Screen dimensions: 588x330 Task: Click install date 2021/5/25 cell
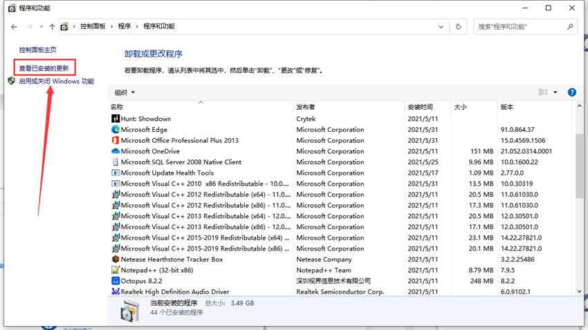(x=423, y=162)
